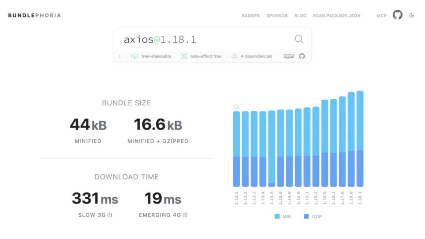Focus the package search field axios@1.18.1
Viewport: 425px width, 239px height.
207,40
